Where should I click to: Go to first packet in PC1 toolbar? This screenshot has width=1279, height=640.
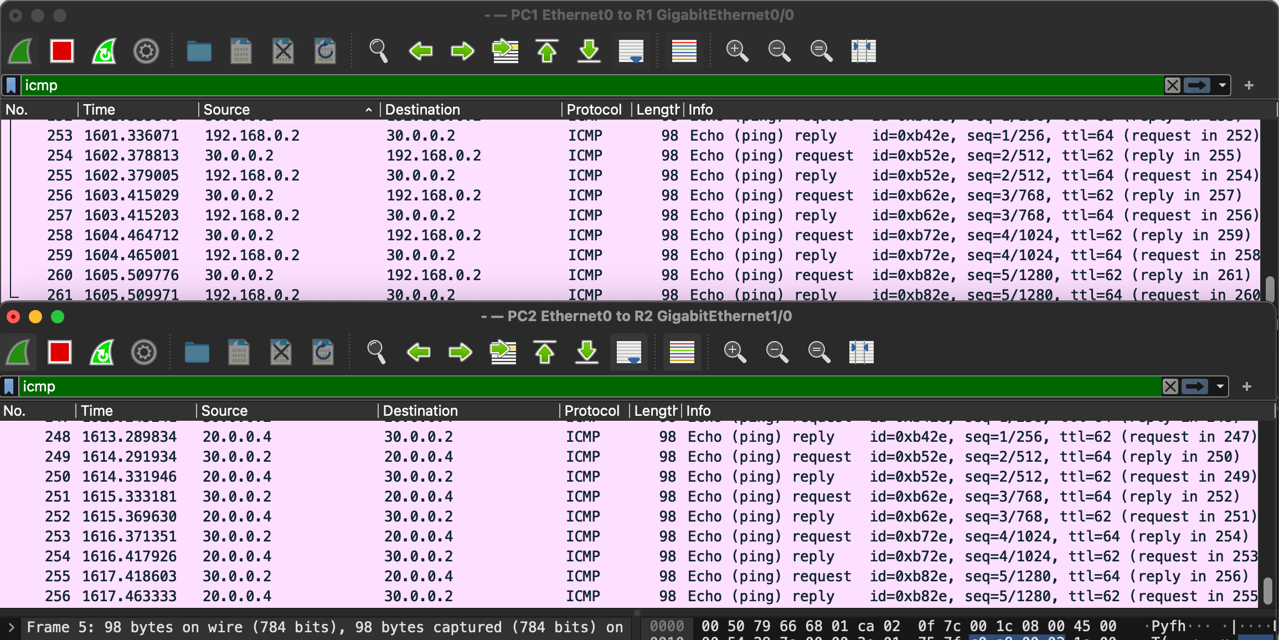point(547,51)
